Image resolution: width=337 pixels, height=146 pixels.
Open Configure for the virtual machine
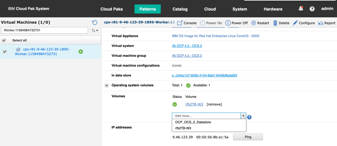click(304, 23)
